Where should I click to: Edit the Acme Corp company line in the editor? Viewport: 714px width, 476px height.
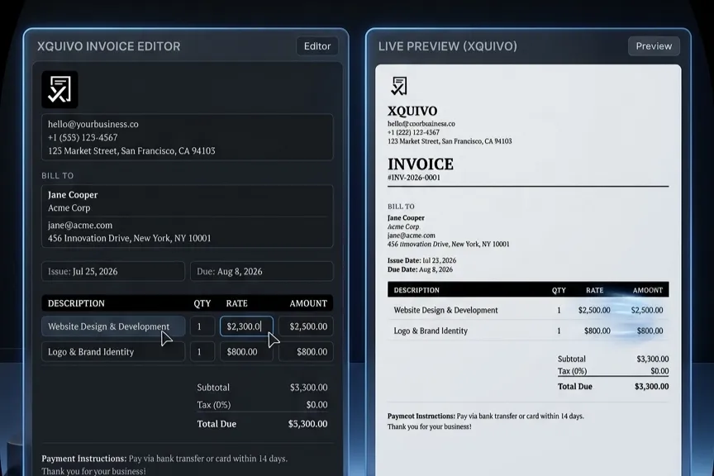point(69,207)
